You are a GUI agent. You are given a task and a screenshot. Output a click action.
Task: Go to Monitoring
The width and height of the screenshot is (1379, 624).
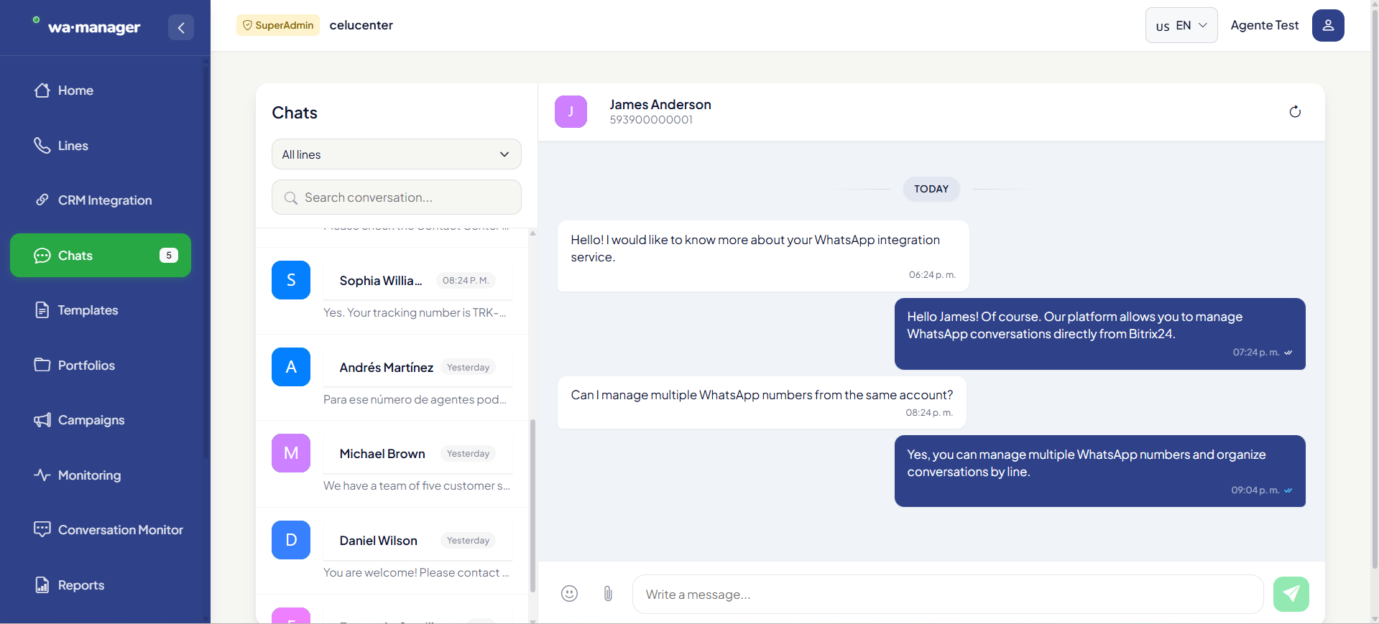(x=101, y=475)
